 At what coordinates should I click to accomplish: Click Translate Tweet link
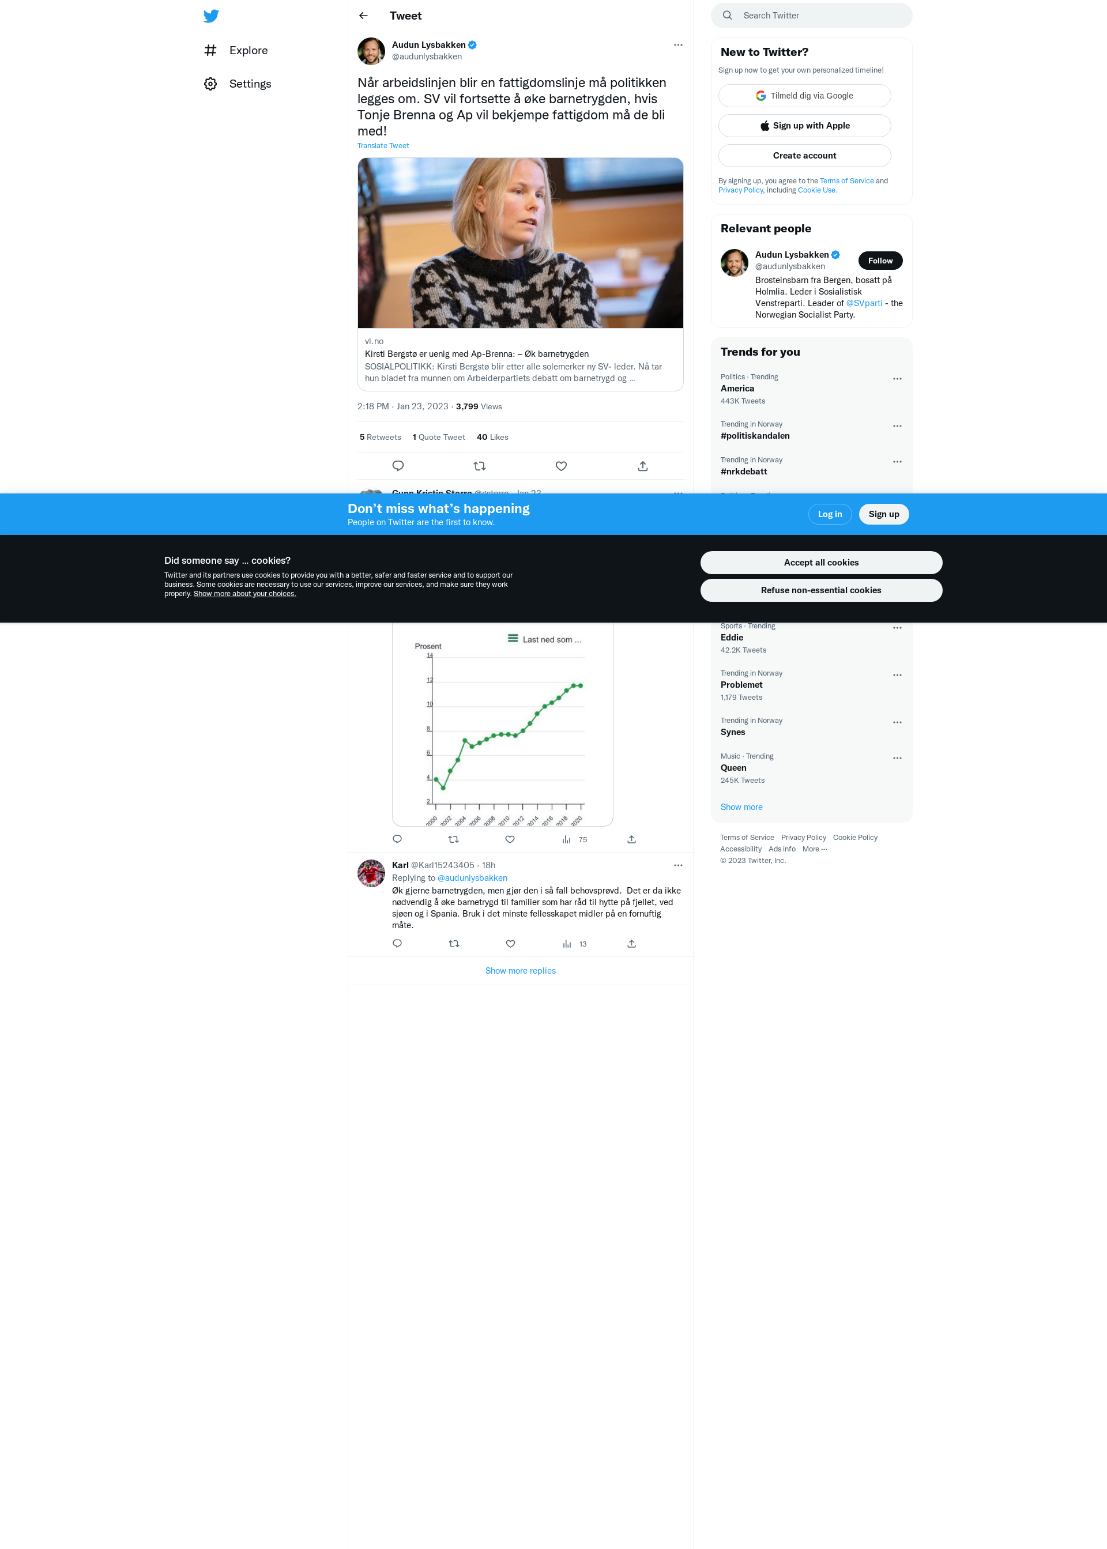[383, 146]
